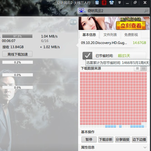Click the blue book icon in the title bar
Screen dimensions: 151x151
pyautogui.click(x=97, y=3)
